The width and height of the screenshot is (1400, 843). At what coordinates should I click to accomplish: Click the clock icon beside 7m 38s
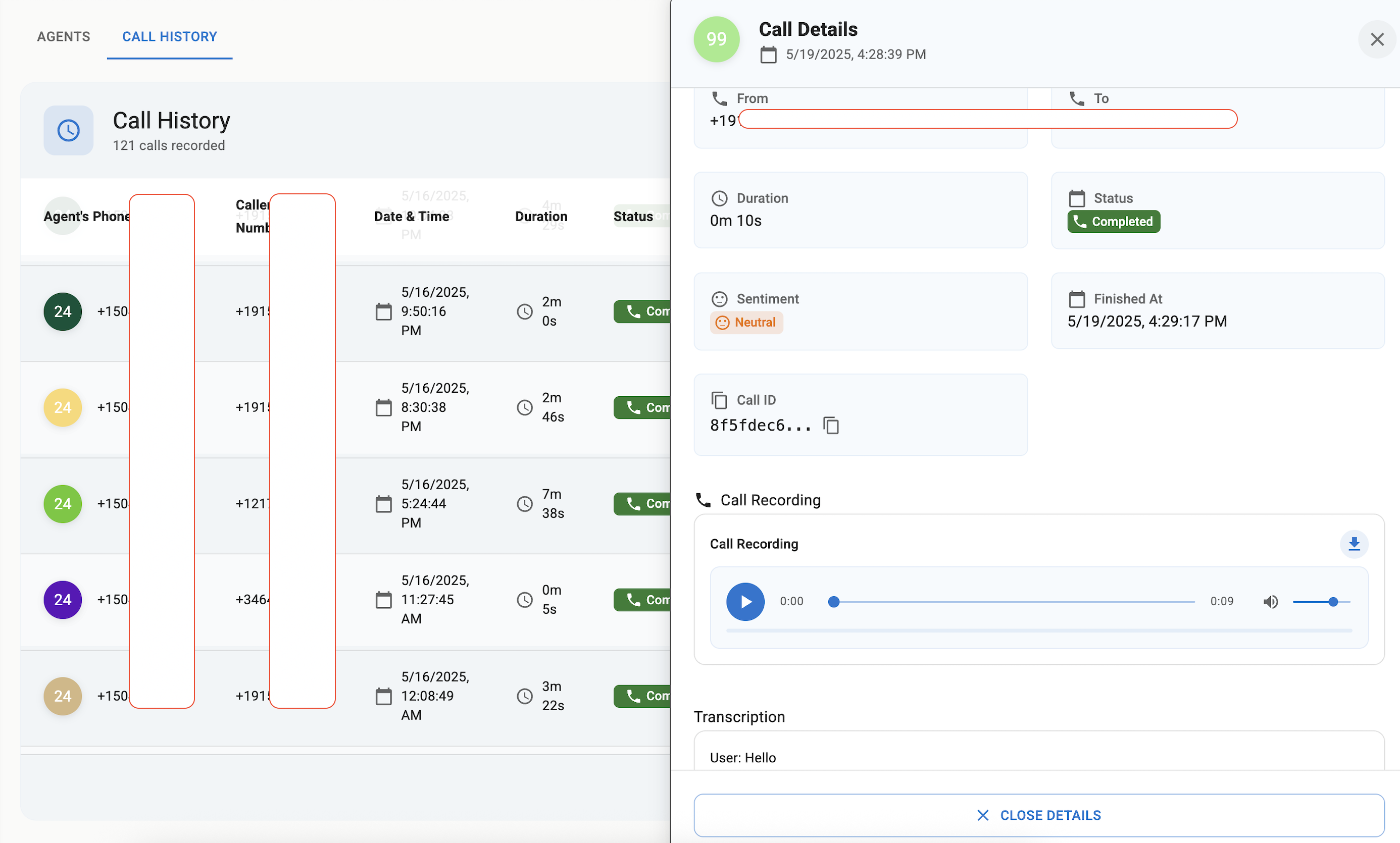tap(524, 504)
